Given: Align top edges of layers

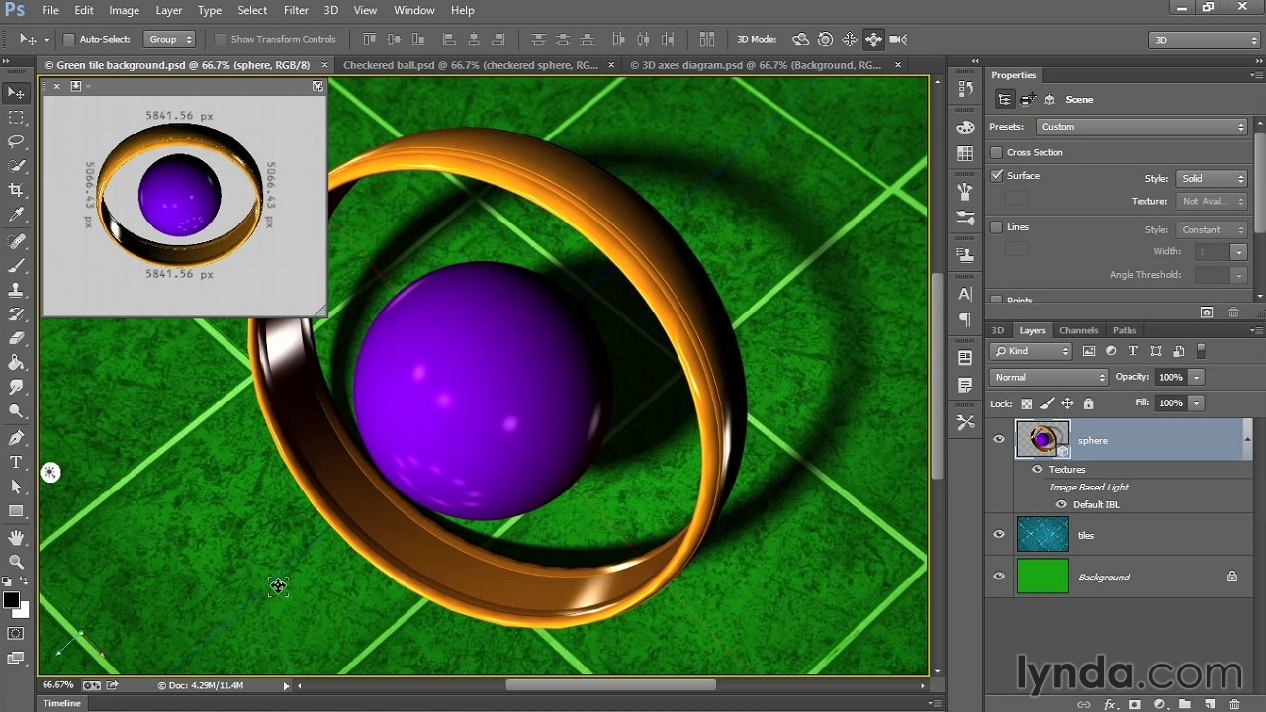Looking at the screenshot, I should [x=370, y=40].
